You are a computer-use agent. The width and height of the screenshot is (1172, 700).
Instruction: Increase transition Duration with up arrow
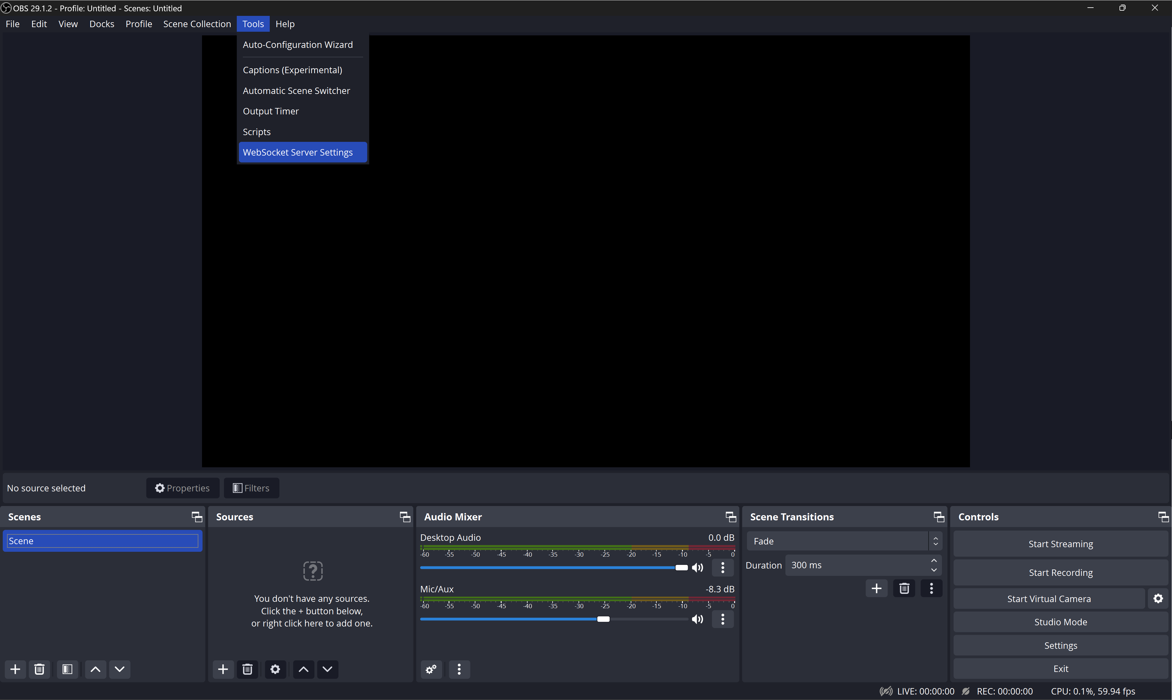[934, 560]
